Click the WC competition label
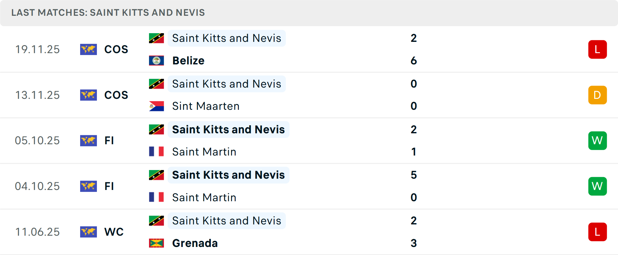The image size is (618, 255). coord(114,232)
